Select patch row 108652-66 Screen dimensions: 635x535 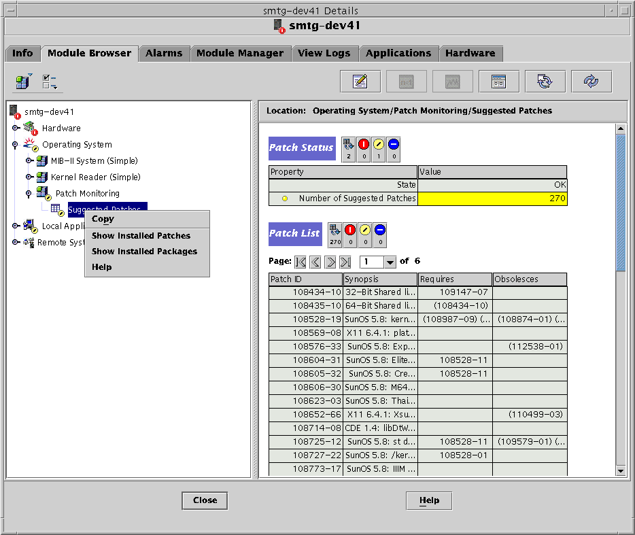pos(418,415)
